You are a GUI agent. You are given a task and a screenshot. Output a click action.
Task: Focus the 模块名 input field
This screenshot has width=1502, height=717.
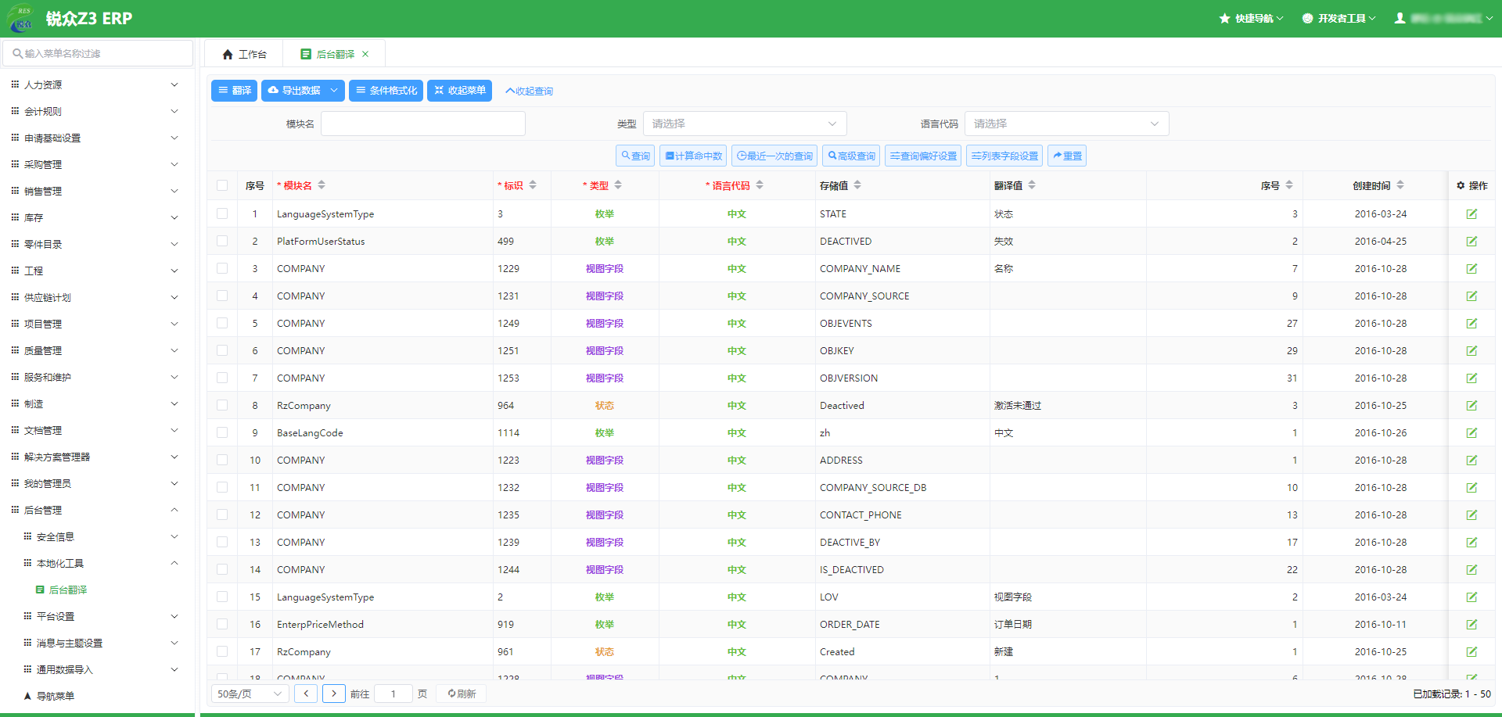coord(423,124)
